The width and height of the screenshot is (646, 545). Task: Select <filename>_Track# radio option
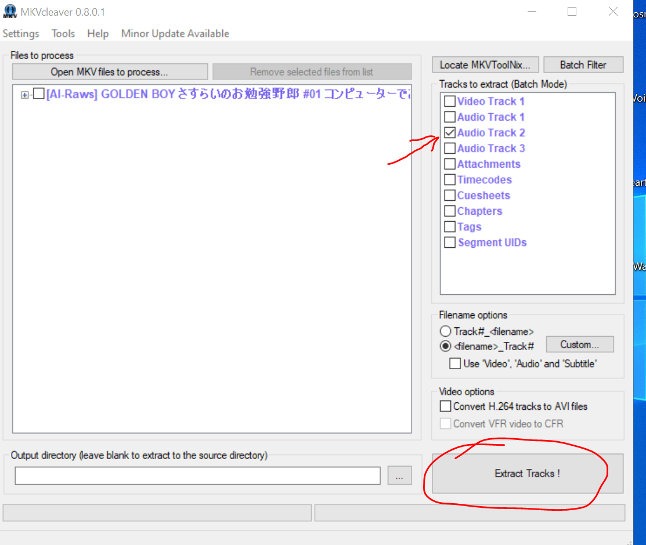[445, 346]
